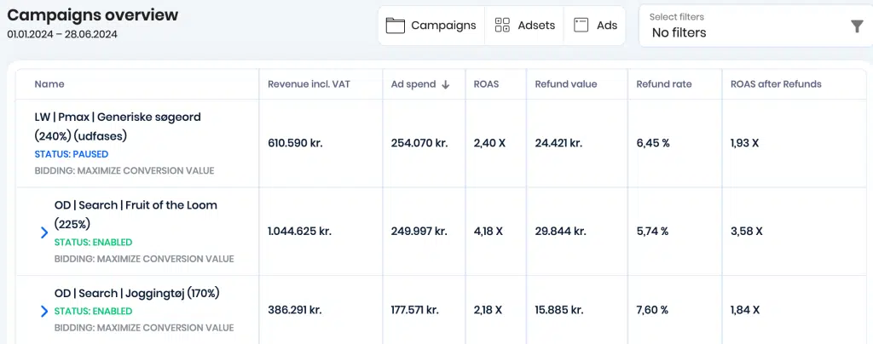The width and height of the screenshot is (873, 344).
Task: Open the LW Pmax Generiske søgeord campaign
Action: point(118,126)
